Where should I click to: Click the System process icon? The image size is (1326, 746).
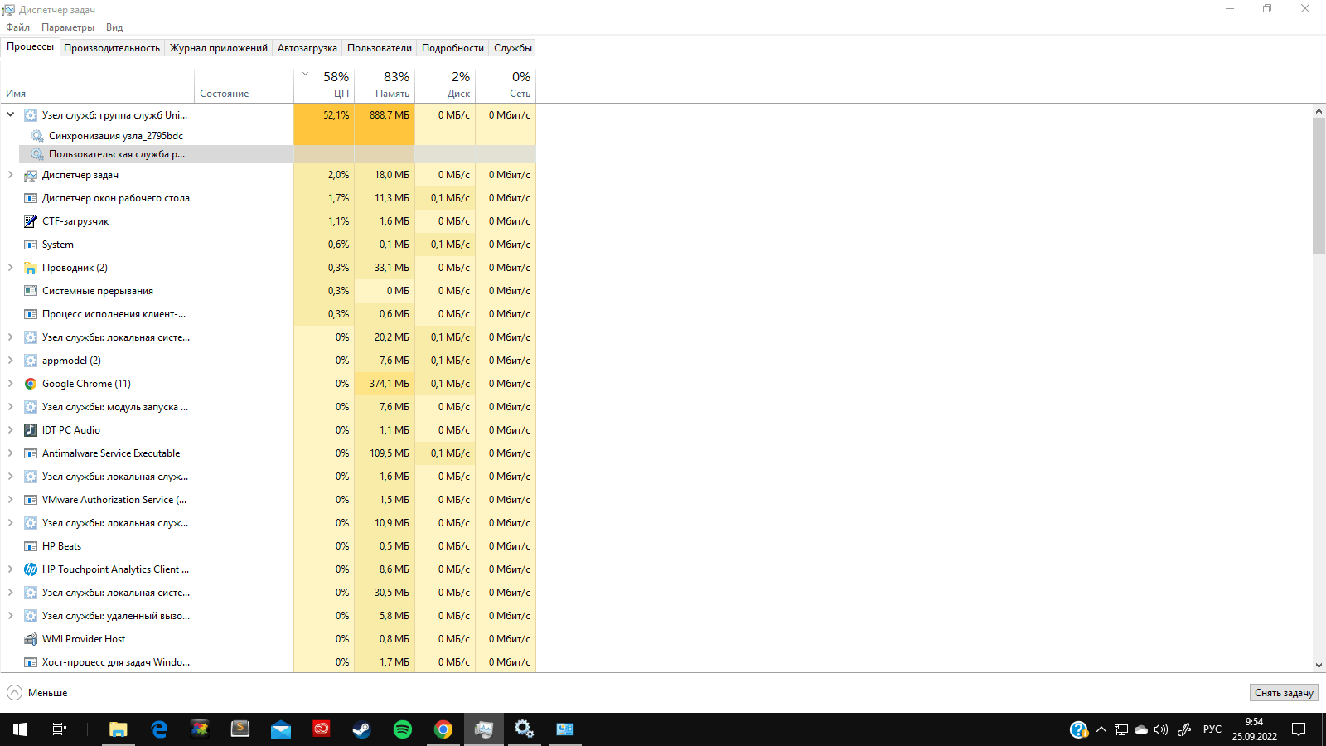click(31, 245)
